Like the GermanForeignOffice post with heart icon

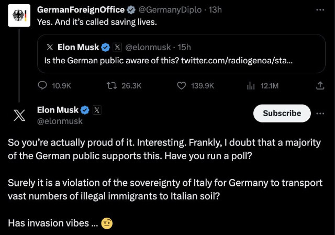[182, 86]
